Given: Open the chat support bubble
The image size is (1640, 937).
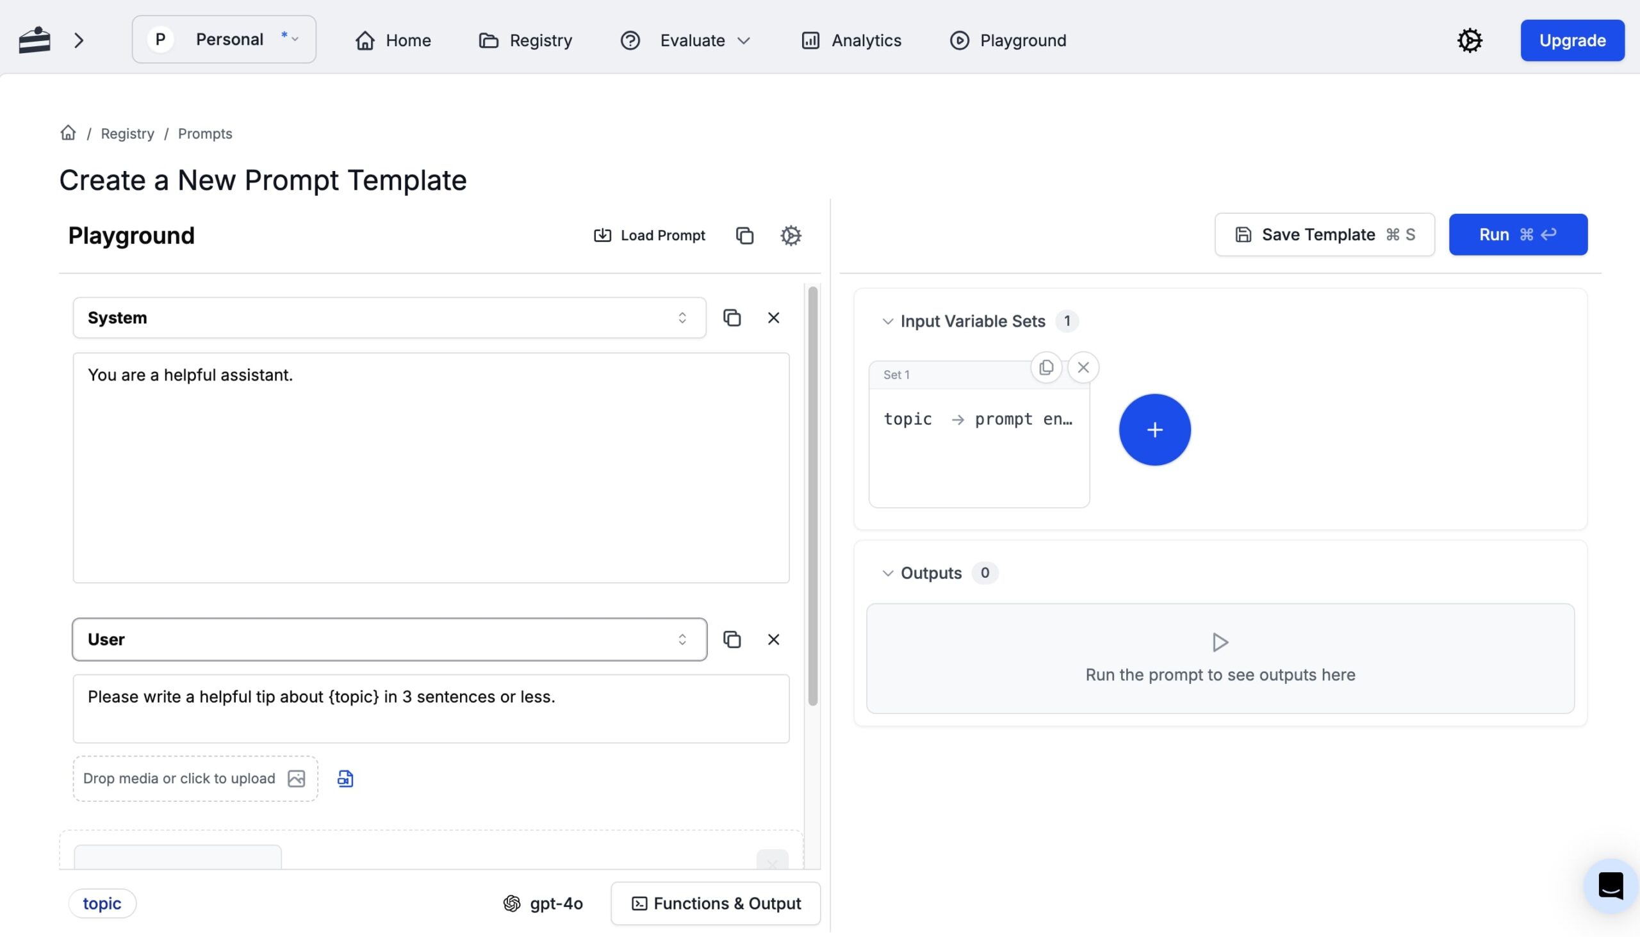Looking at the screenshot, I should click(1610, 886).
